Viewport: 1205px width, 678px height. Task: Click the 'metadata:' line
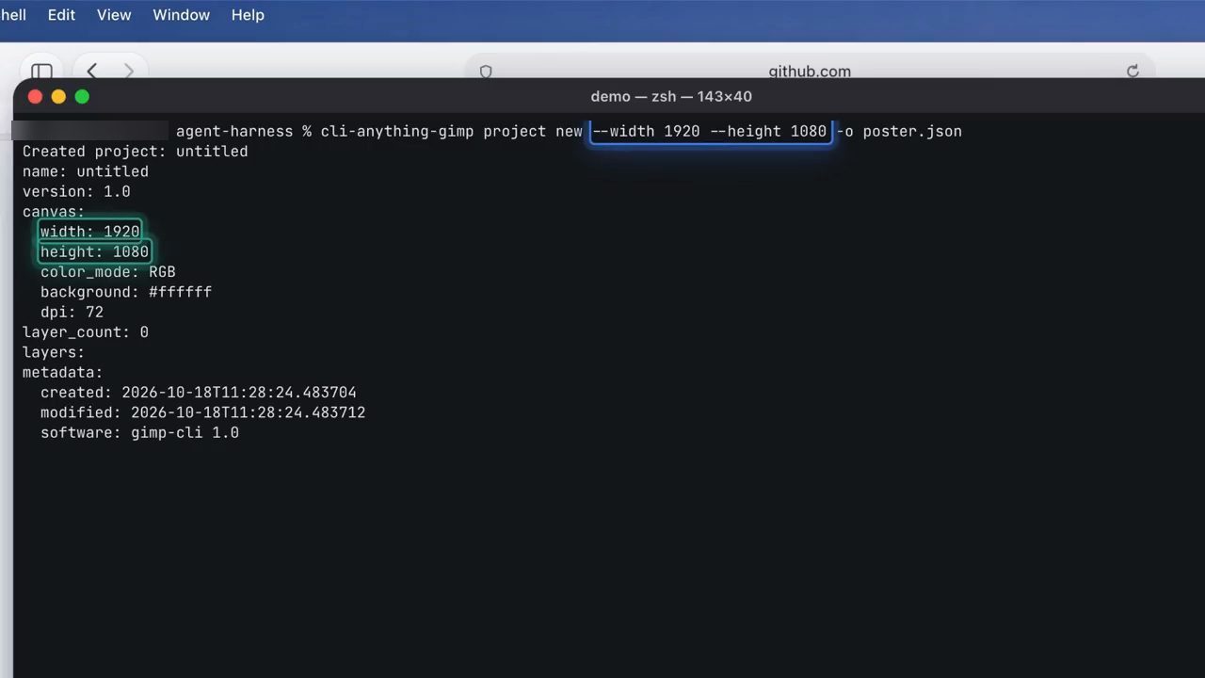tap(63, 373)
